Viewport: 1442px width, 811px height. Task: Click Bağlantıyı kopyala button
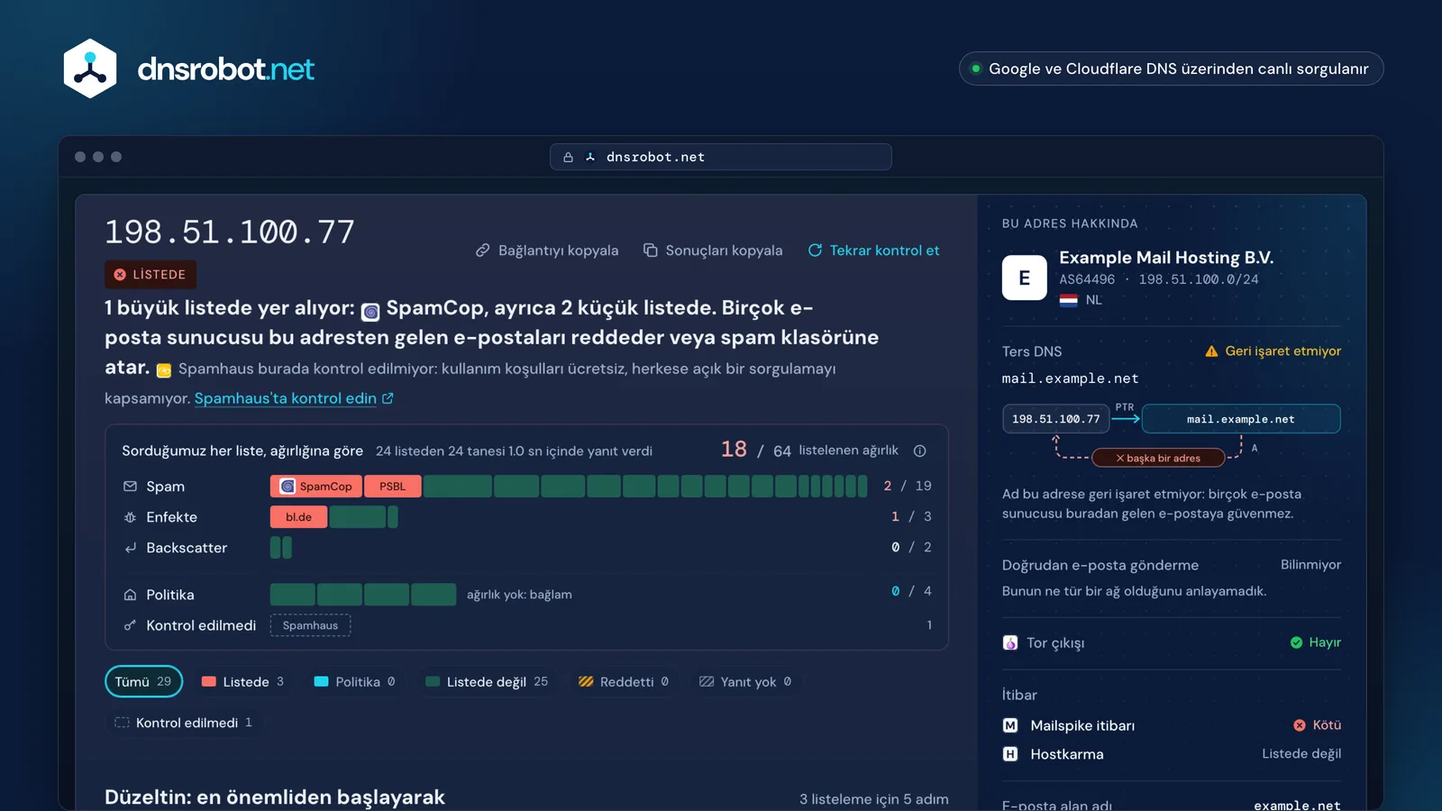[547, 251]
